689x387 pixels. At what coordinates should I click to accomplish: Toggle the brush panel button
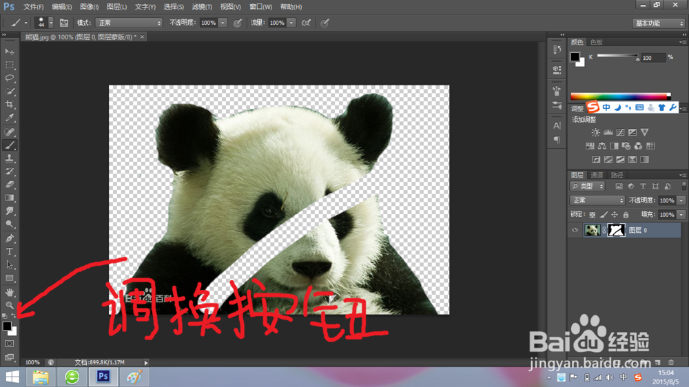63,23
